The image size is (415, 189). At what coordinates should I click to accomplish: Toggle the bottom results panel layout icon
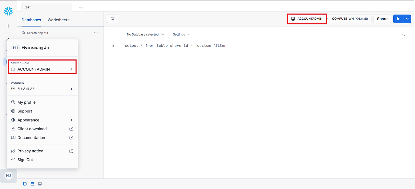click(x=40, y=184)
